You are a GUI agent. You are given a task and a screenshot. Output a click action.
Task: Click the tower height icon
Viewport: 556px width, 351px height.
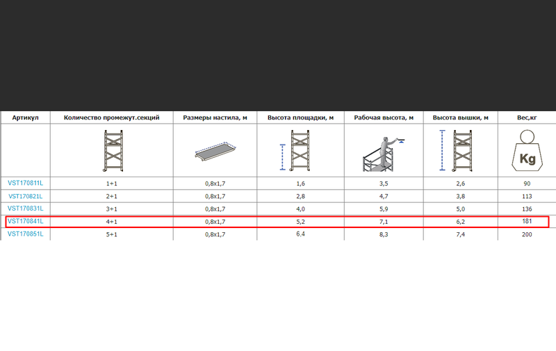456,150
